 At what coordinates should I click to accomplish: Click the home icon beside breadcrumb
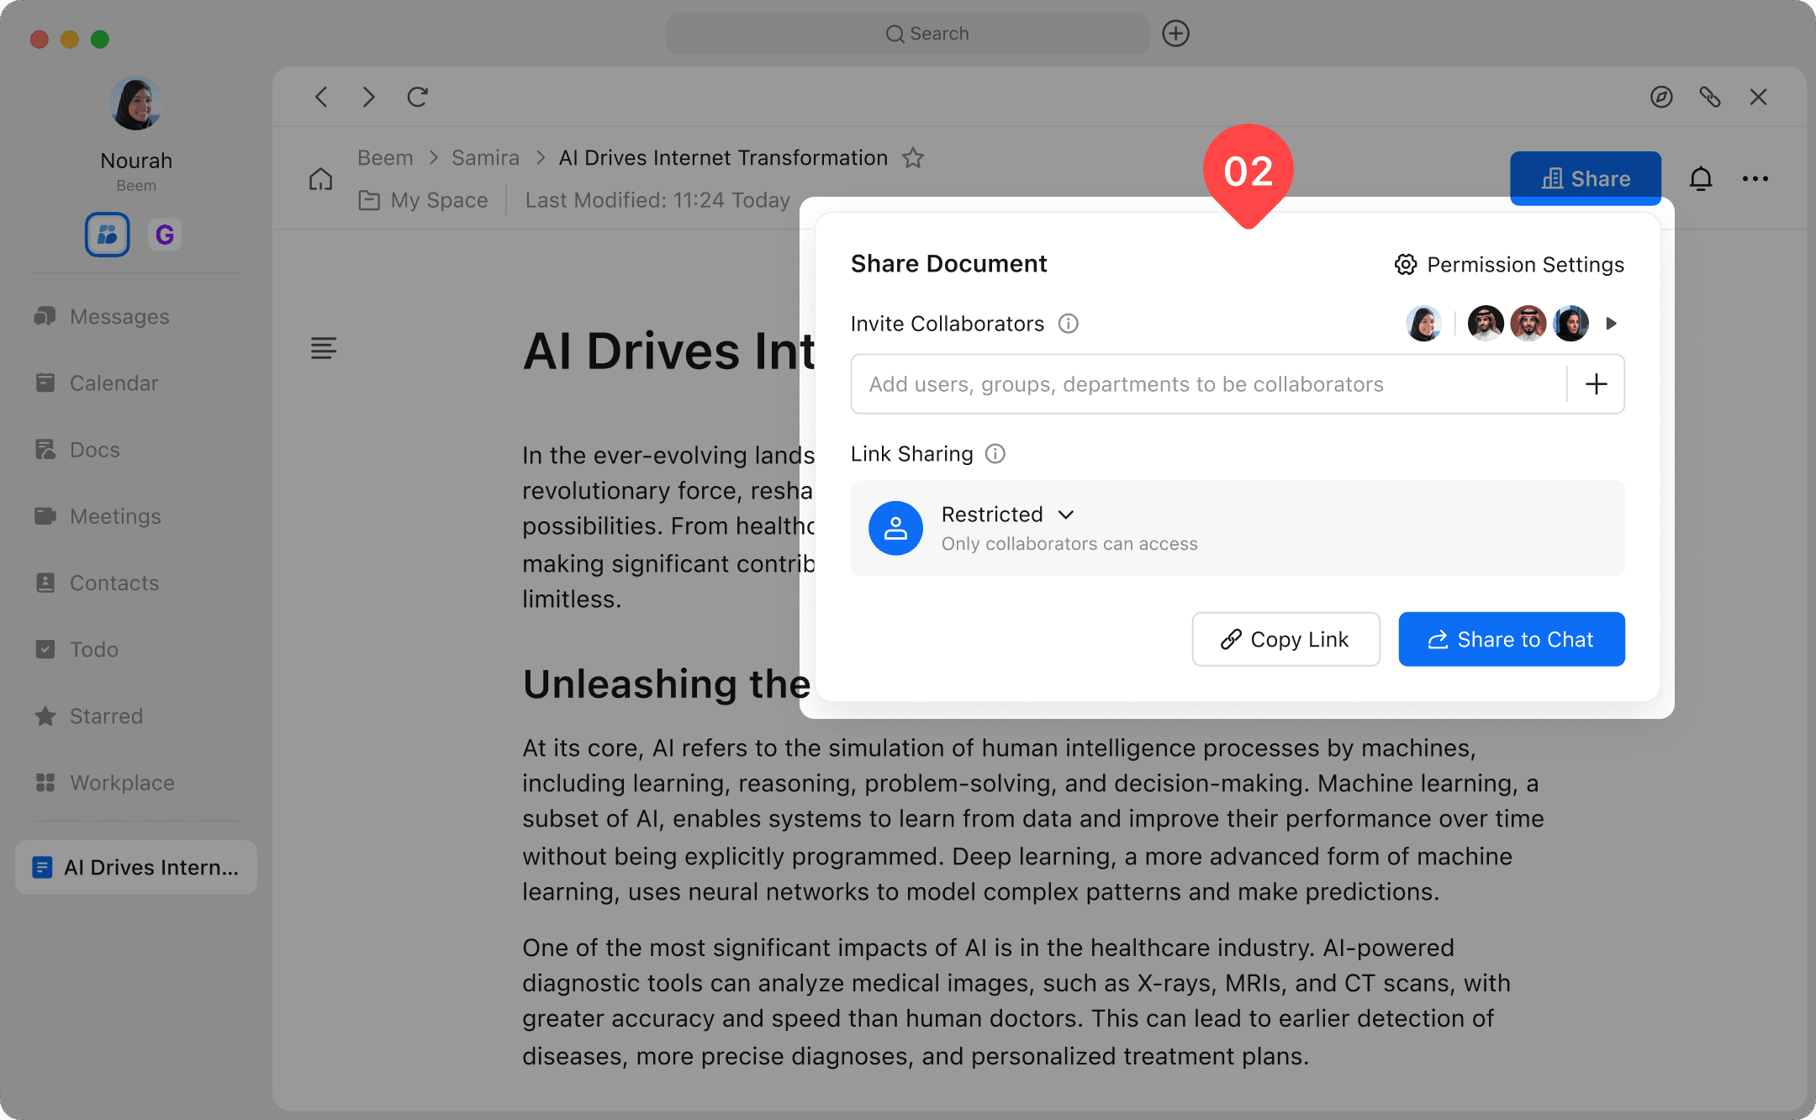(320, 178)
